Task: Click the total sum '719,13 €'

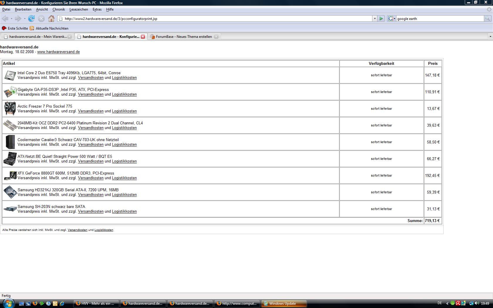Action: (x=432, y=221)
